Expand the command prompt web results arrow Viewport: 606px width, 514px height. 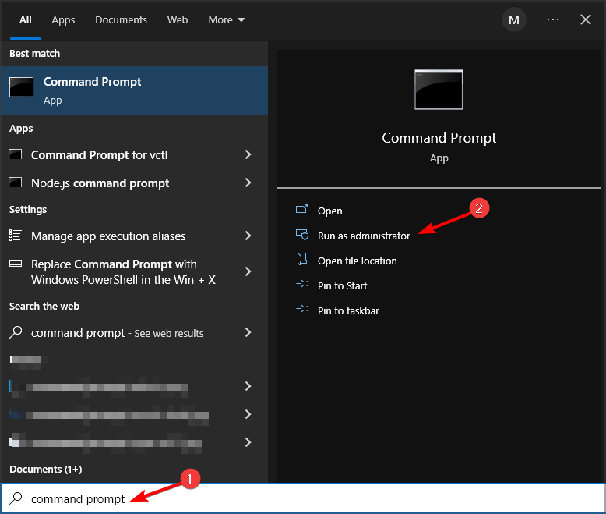248,333
